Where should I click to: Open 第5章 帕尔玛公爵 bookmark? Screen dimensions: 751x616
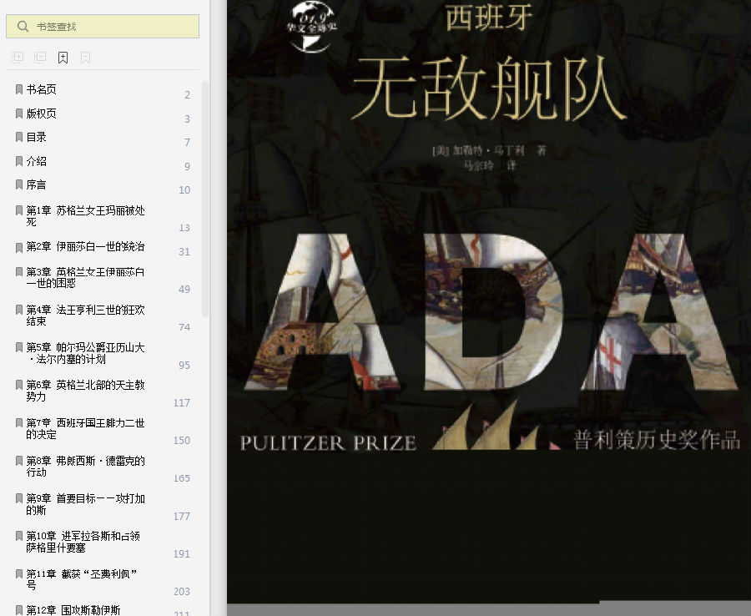[85, 353]
